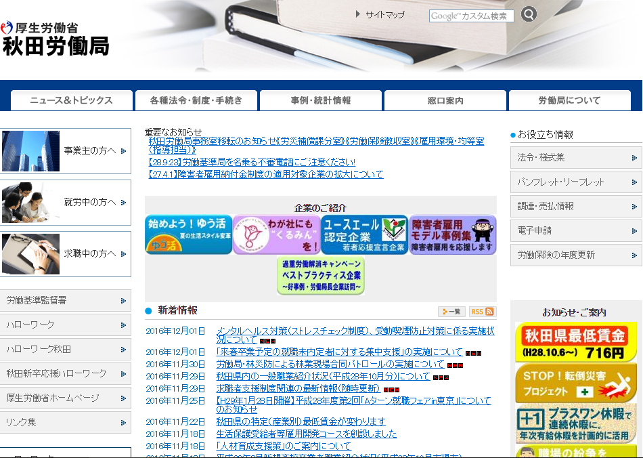This screenshot has height=458, width=643.
Task: Click the サイトマップ link
Action: coord(384,15)
